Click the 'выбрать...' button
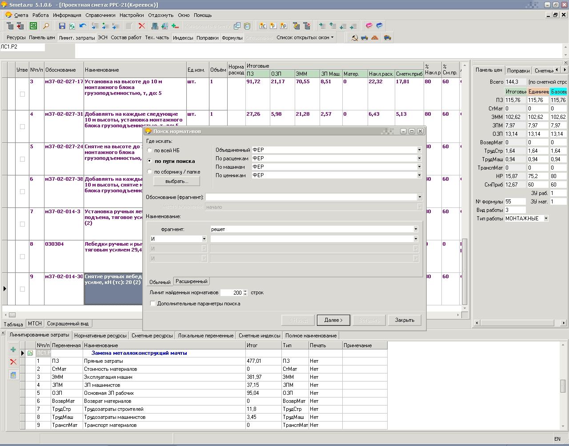Image resolution: width=569 pixels, height=446 pixels. tap(176, 181)
